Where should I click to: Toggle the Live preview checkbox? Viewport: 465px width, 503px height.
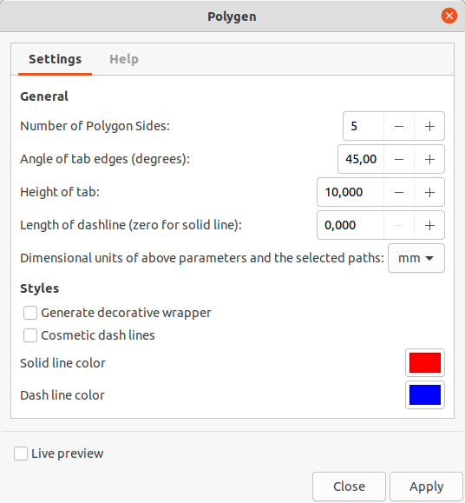click(x=21, y=453)
